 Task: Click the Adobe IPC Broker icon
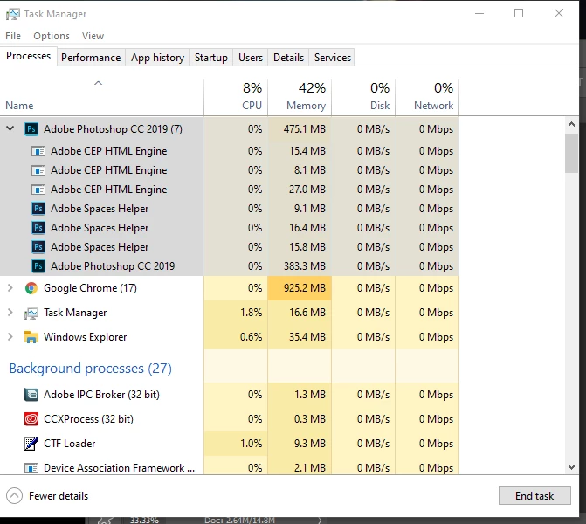pyautogui.click(x=31, y=395)
